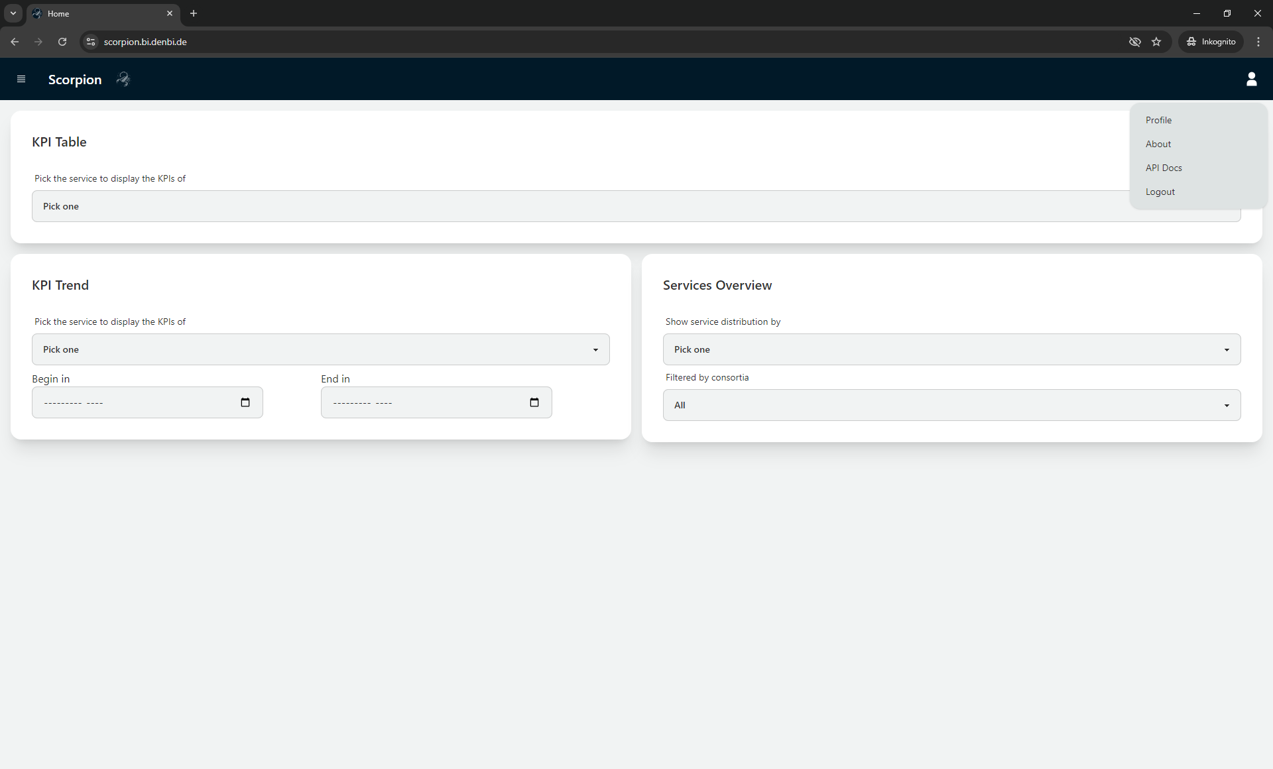Click the Filtered by consortia label
This screenshot has height=769, width=1273.
click(x=707, y=377)
